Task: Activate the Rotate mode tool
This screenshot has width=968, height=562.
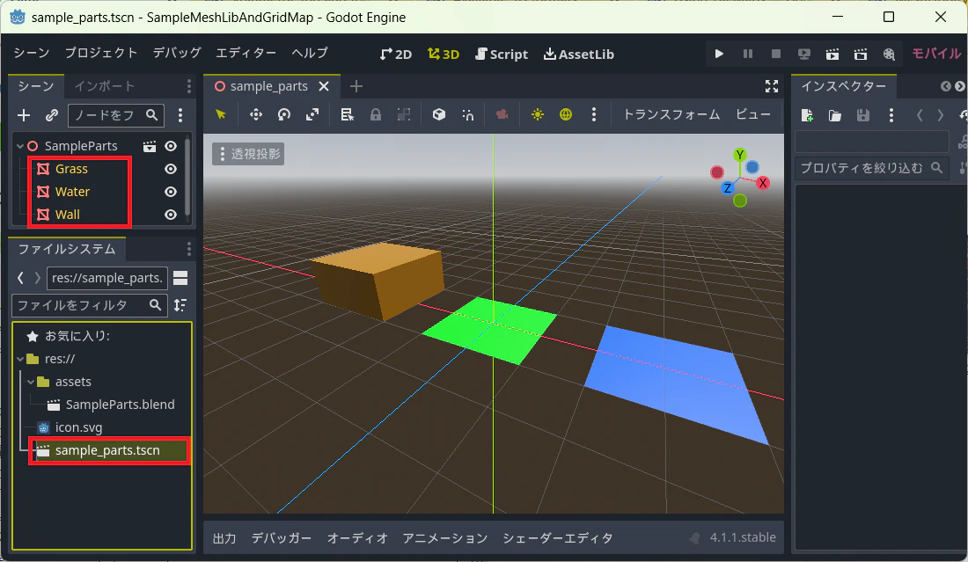Action: point(284,114)
